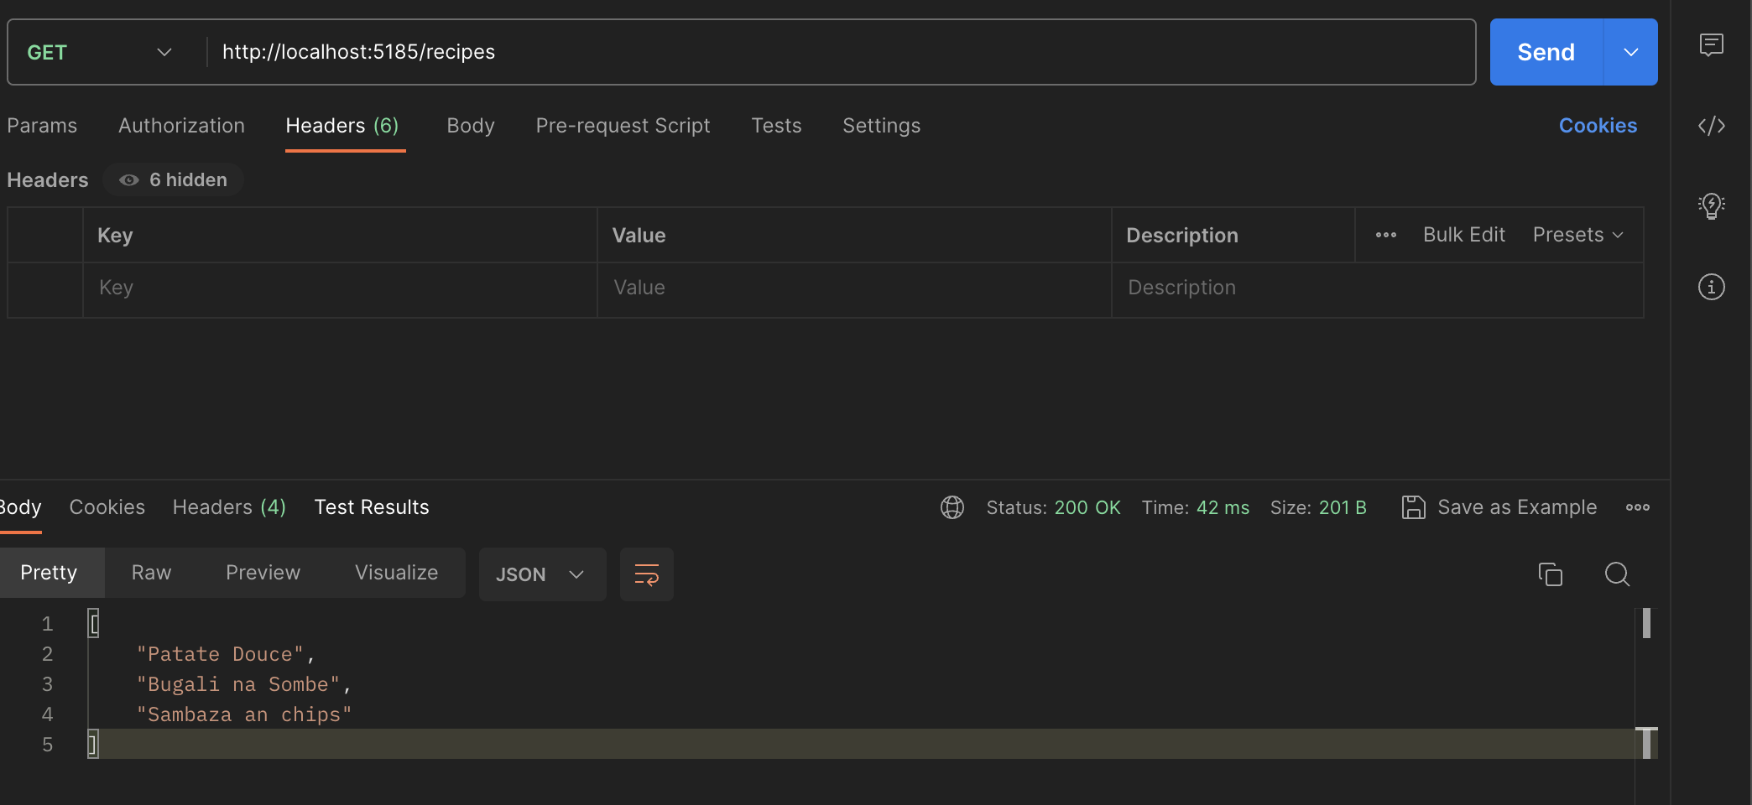1752x805 pixels.
Task: Toggle line wrap in response
Action: [646, 574]
